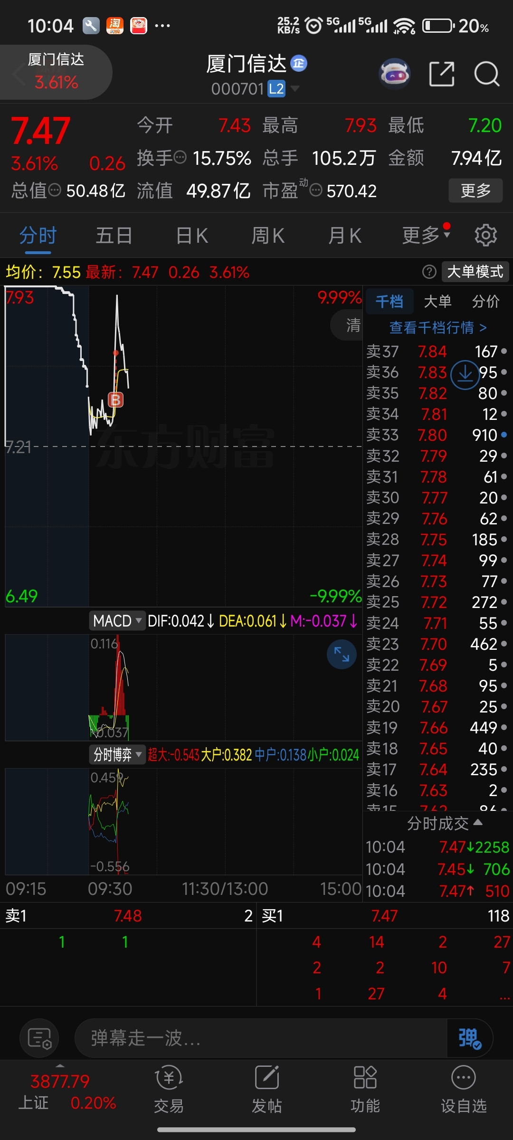Tap the B buy marker on chart
513x1140 pixels.
(116, 399)
